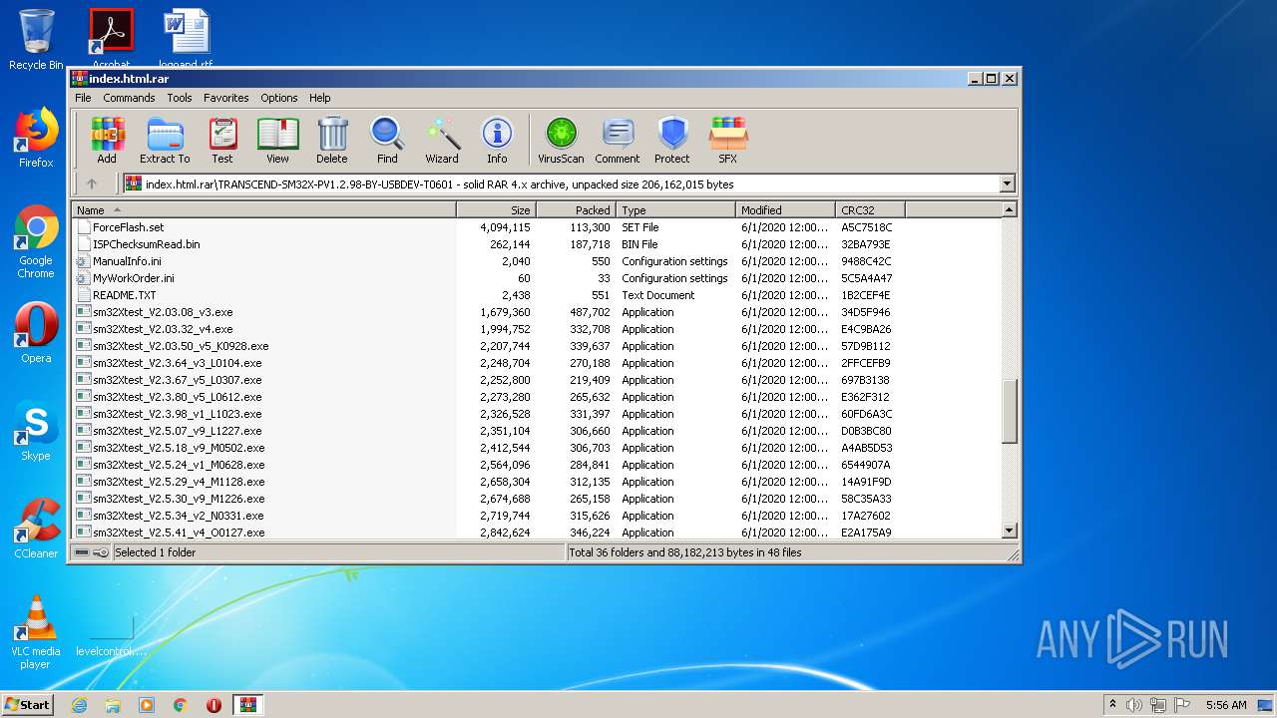Select README.TXT file
Viewport: 1277px width, 718px height.
[124, 295]
